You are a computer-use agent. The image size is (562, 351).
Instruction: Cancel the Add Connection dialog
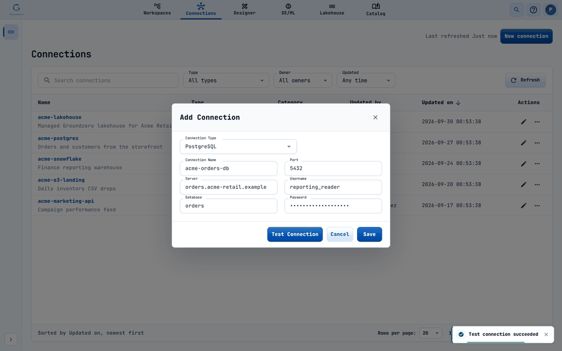[340, 234]
